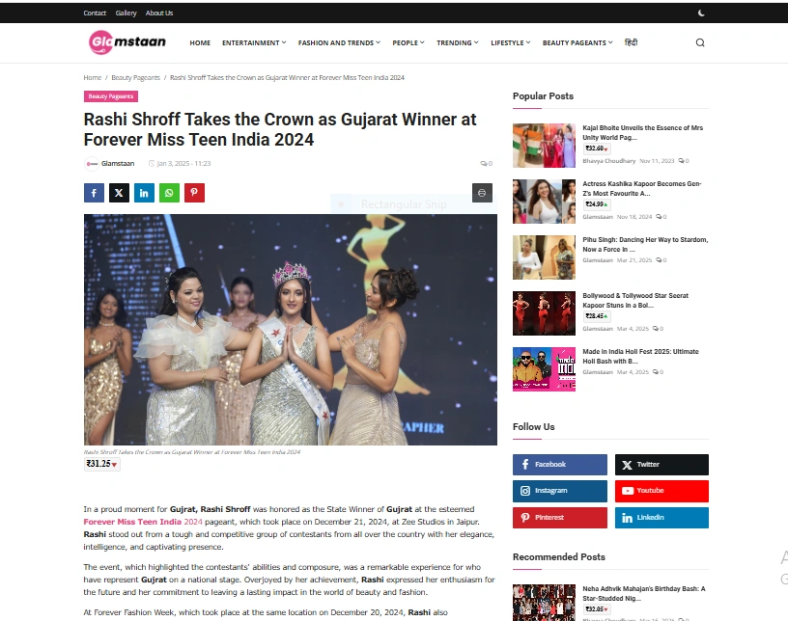Switch to the Hindi language link

click(x=631, y=42)
